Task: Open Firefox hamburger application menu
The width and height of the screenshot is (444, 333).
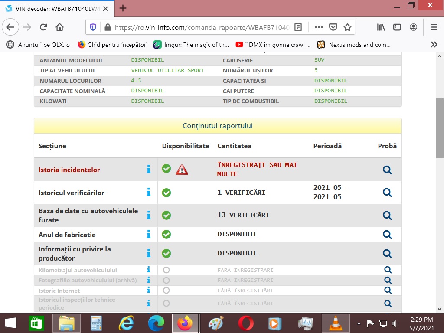Action: coord(434,27)
